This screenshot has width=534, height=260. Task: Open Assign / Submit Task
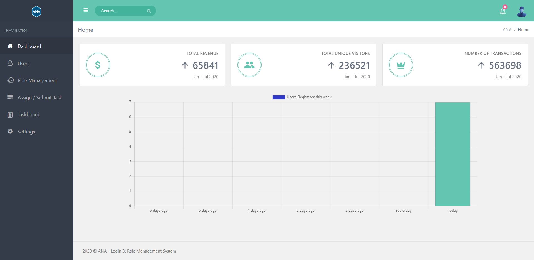coord(39,98)
